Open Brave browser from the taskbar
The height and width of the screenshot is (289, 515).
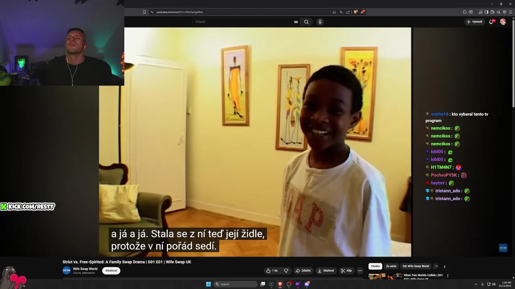(x=280, y=284)
